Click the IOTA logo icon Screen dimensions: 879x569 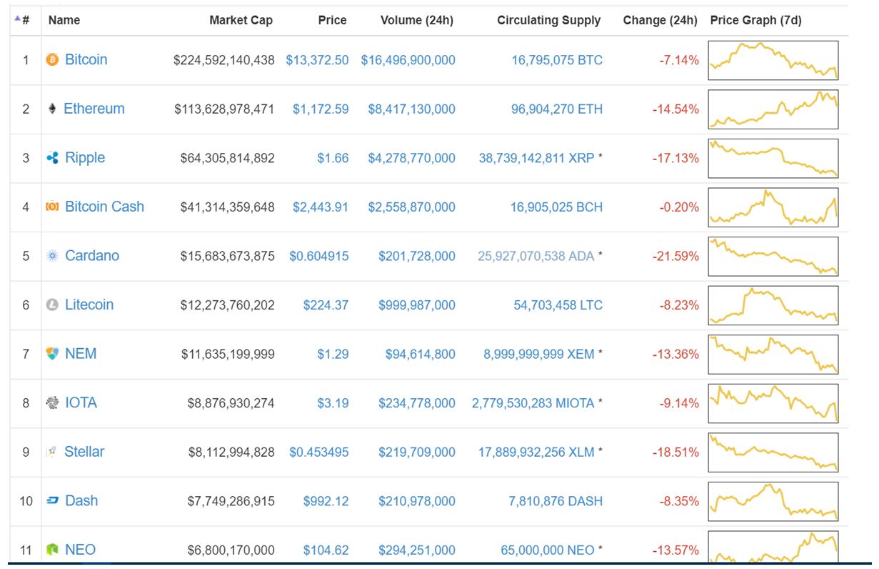click(51, 402)
